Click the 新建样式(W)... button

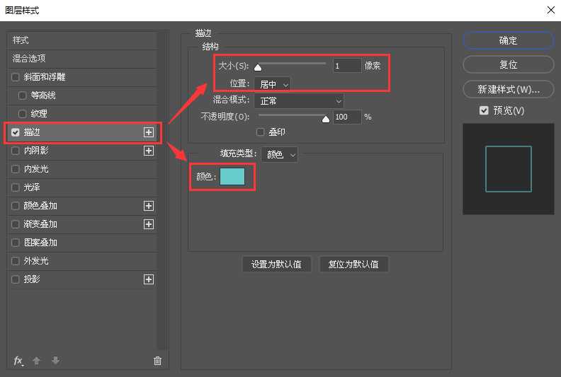tap(508, 89)
